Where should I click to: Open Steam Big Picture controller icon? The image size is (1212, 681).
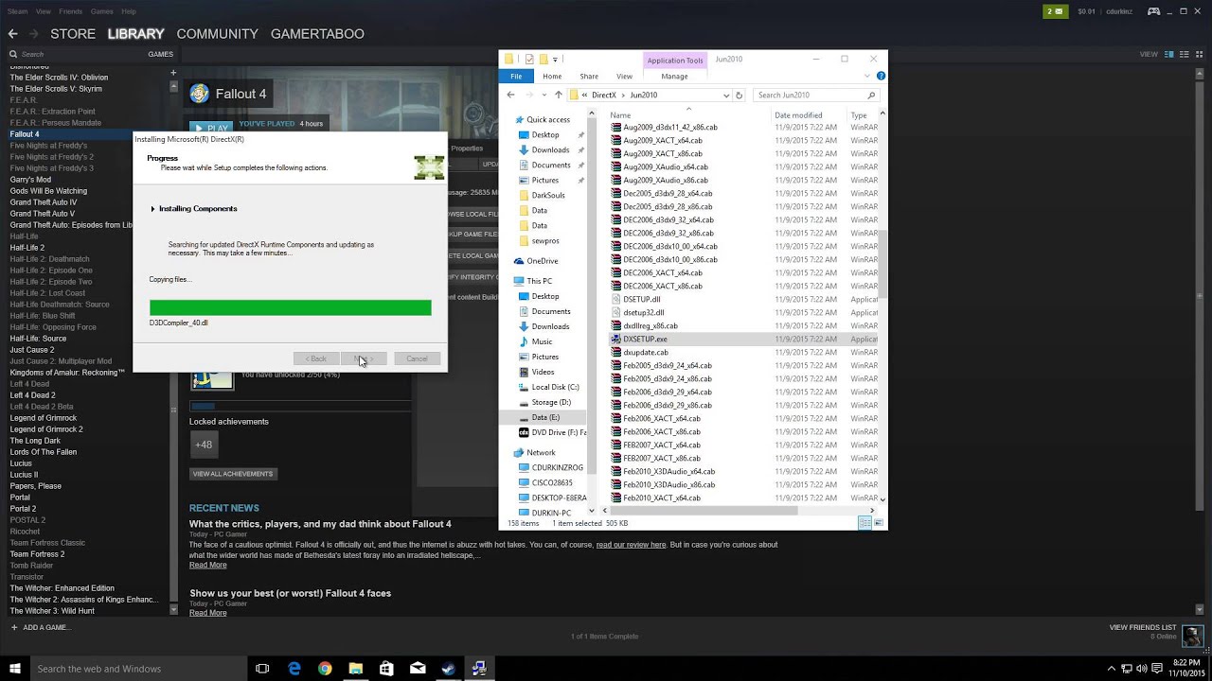pos(1154,11)
